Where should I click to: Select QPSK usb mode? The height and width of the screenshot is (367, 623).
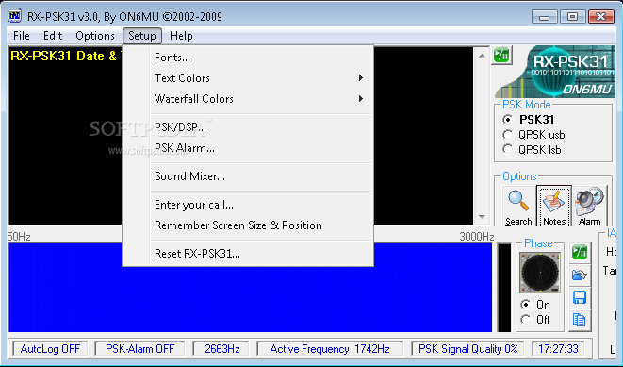tap(507, 135)
